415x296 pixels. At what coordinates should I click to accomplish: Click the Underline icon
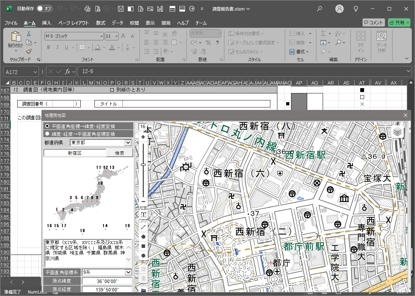click(x=66, y=47)
